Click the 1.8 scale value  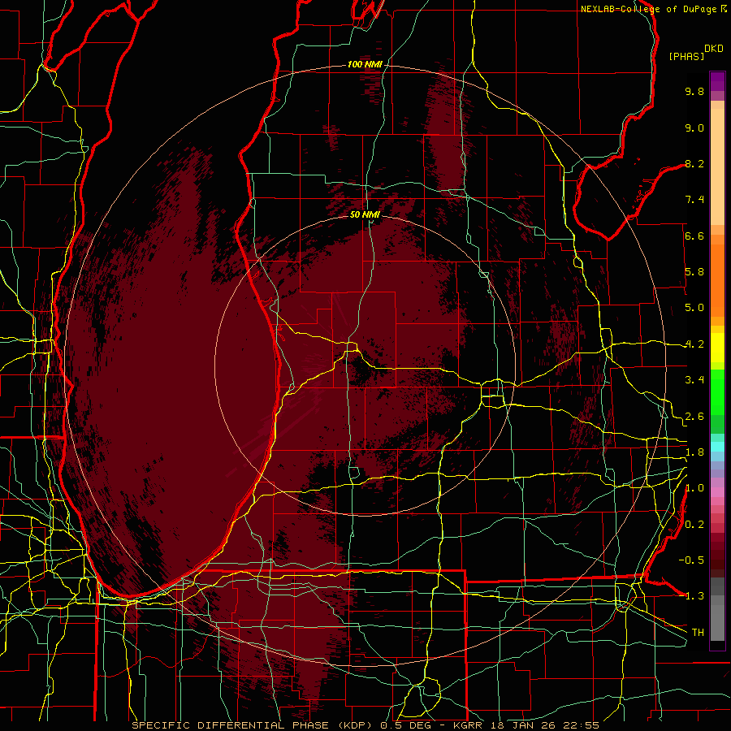(694, 452)
